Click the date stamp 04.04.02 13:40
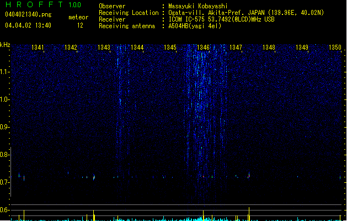The image size is (347, 221). (x=28, y=25)
